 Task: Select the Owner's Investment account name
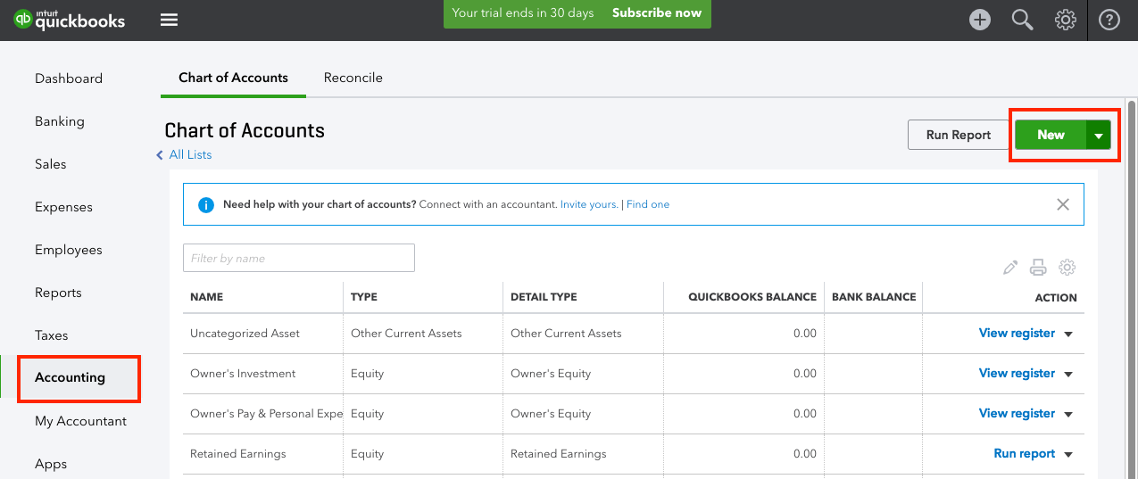pyautogui.click(x=243, y=374)
